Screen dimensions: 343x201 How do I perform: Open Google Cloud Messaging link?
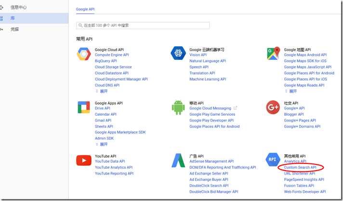210,108
